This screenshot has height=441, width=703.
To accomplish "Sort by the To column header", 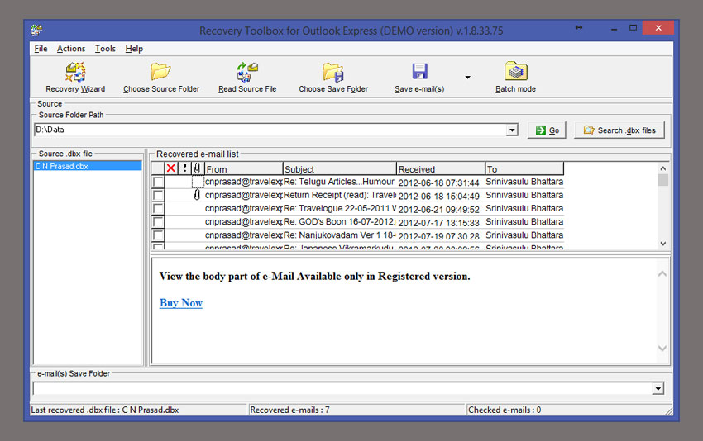I will 524,168.
